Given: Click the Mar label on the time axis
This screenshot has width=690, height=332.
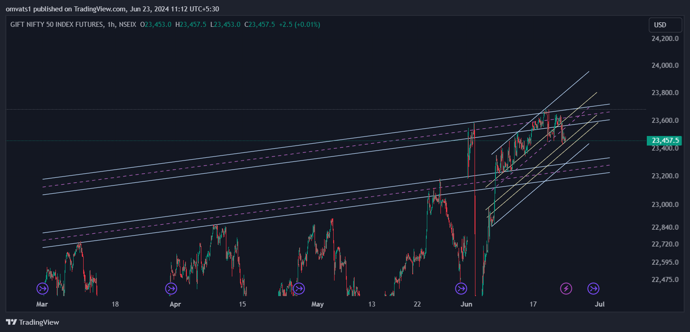Looking at the screenshot, I should coord(42,304).
